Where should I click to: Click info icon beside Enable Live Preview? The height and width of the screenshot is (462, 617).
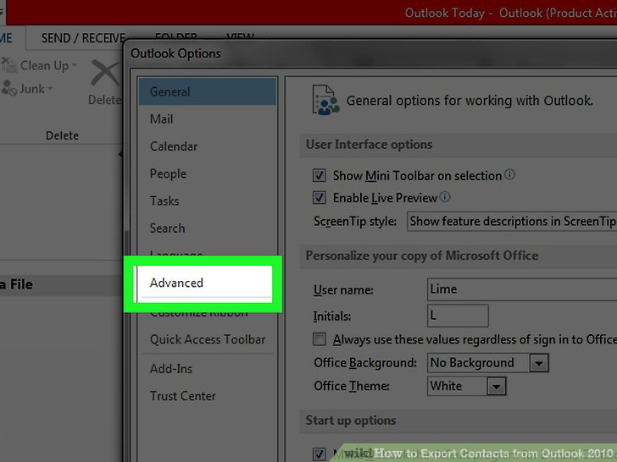445,196
